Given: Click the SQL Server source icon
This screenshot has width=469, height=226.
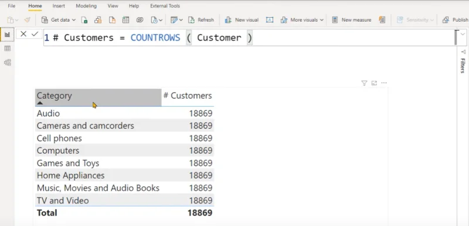Looking at the screenshot, I should click(112, 20).
